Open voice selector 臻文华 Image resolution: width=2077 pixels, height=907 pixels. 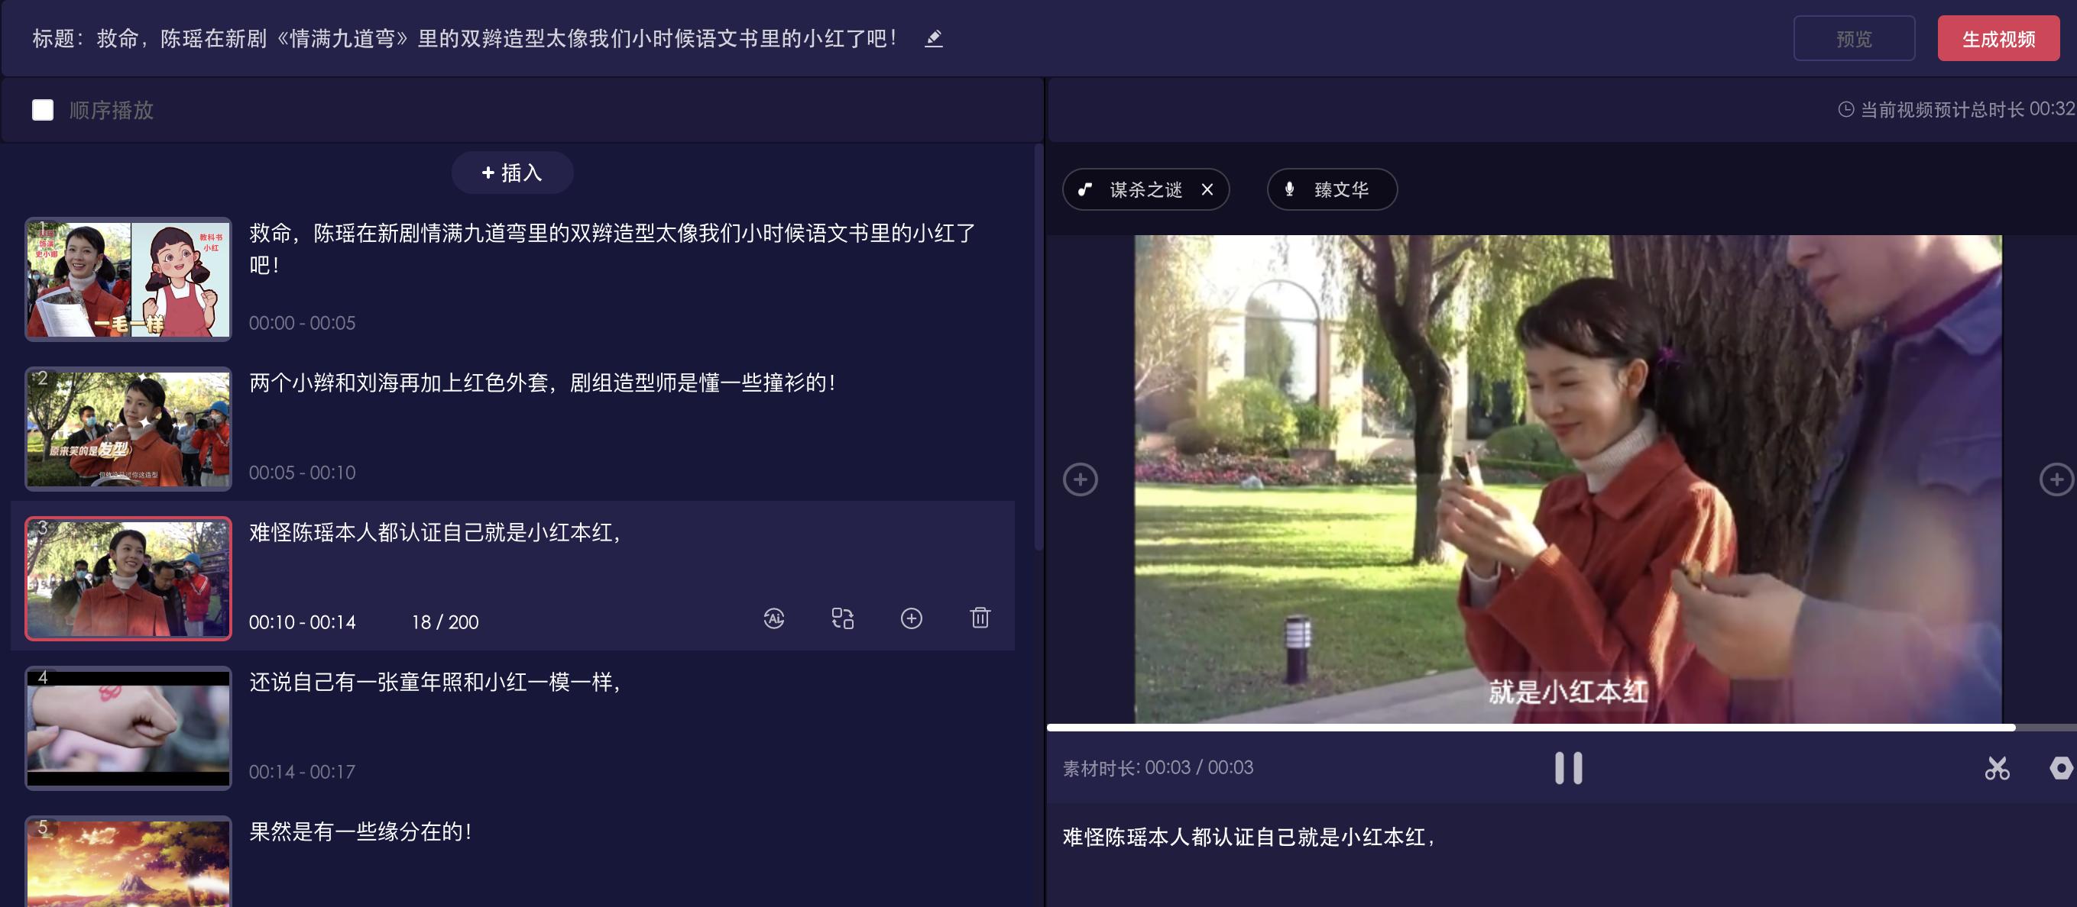(x=1332, y=189)
